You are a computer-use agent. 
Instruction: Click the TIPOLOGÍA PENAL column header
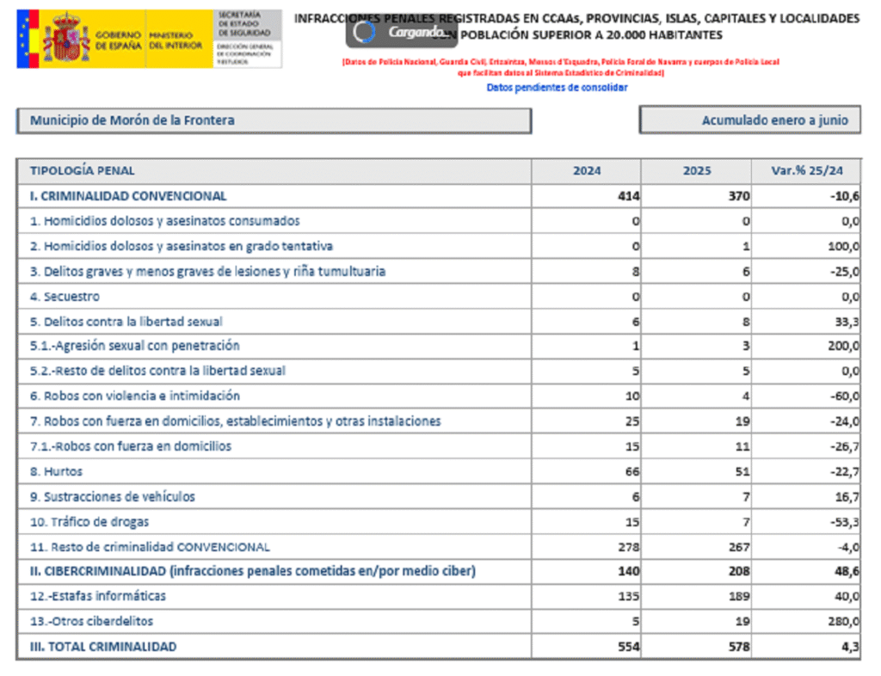[x=83, y=170]
